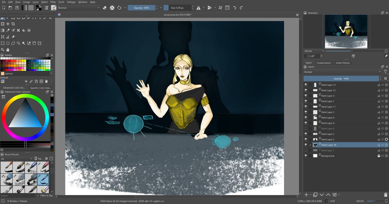389x204 pixels.
Task: Select the Move tool
Action: pos(8,24)
